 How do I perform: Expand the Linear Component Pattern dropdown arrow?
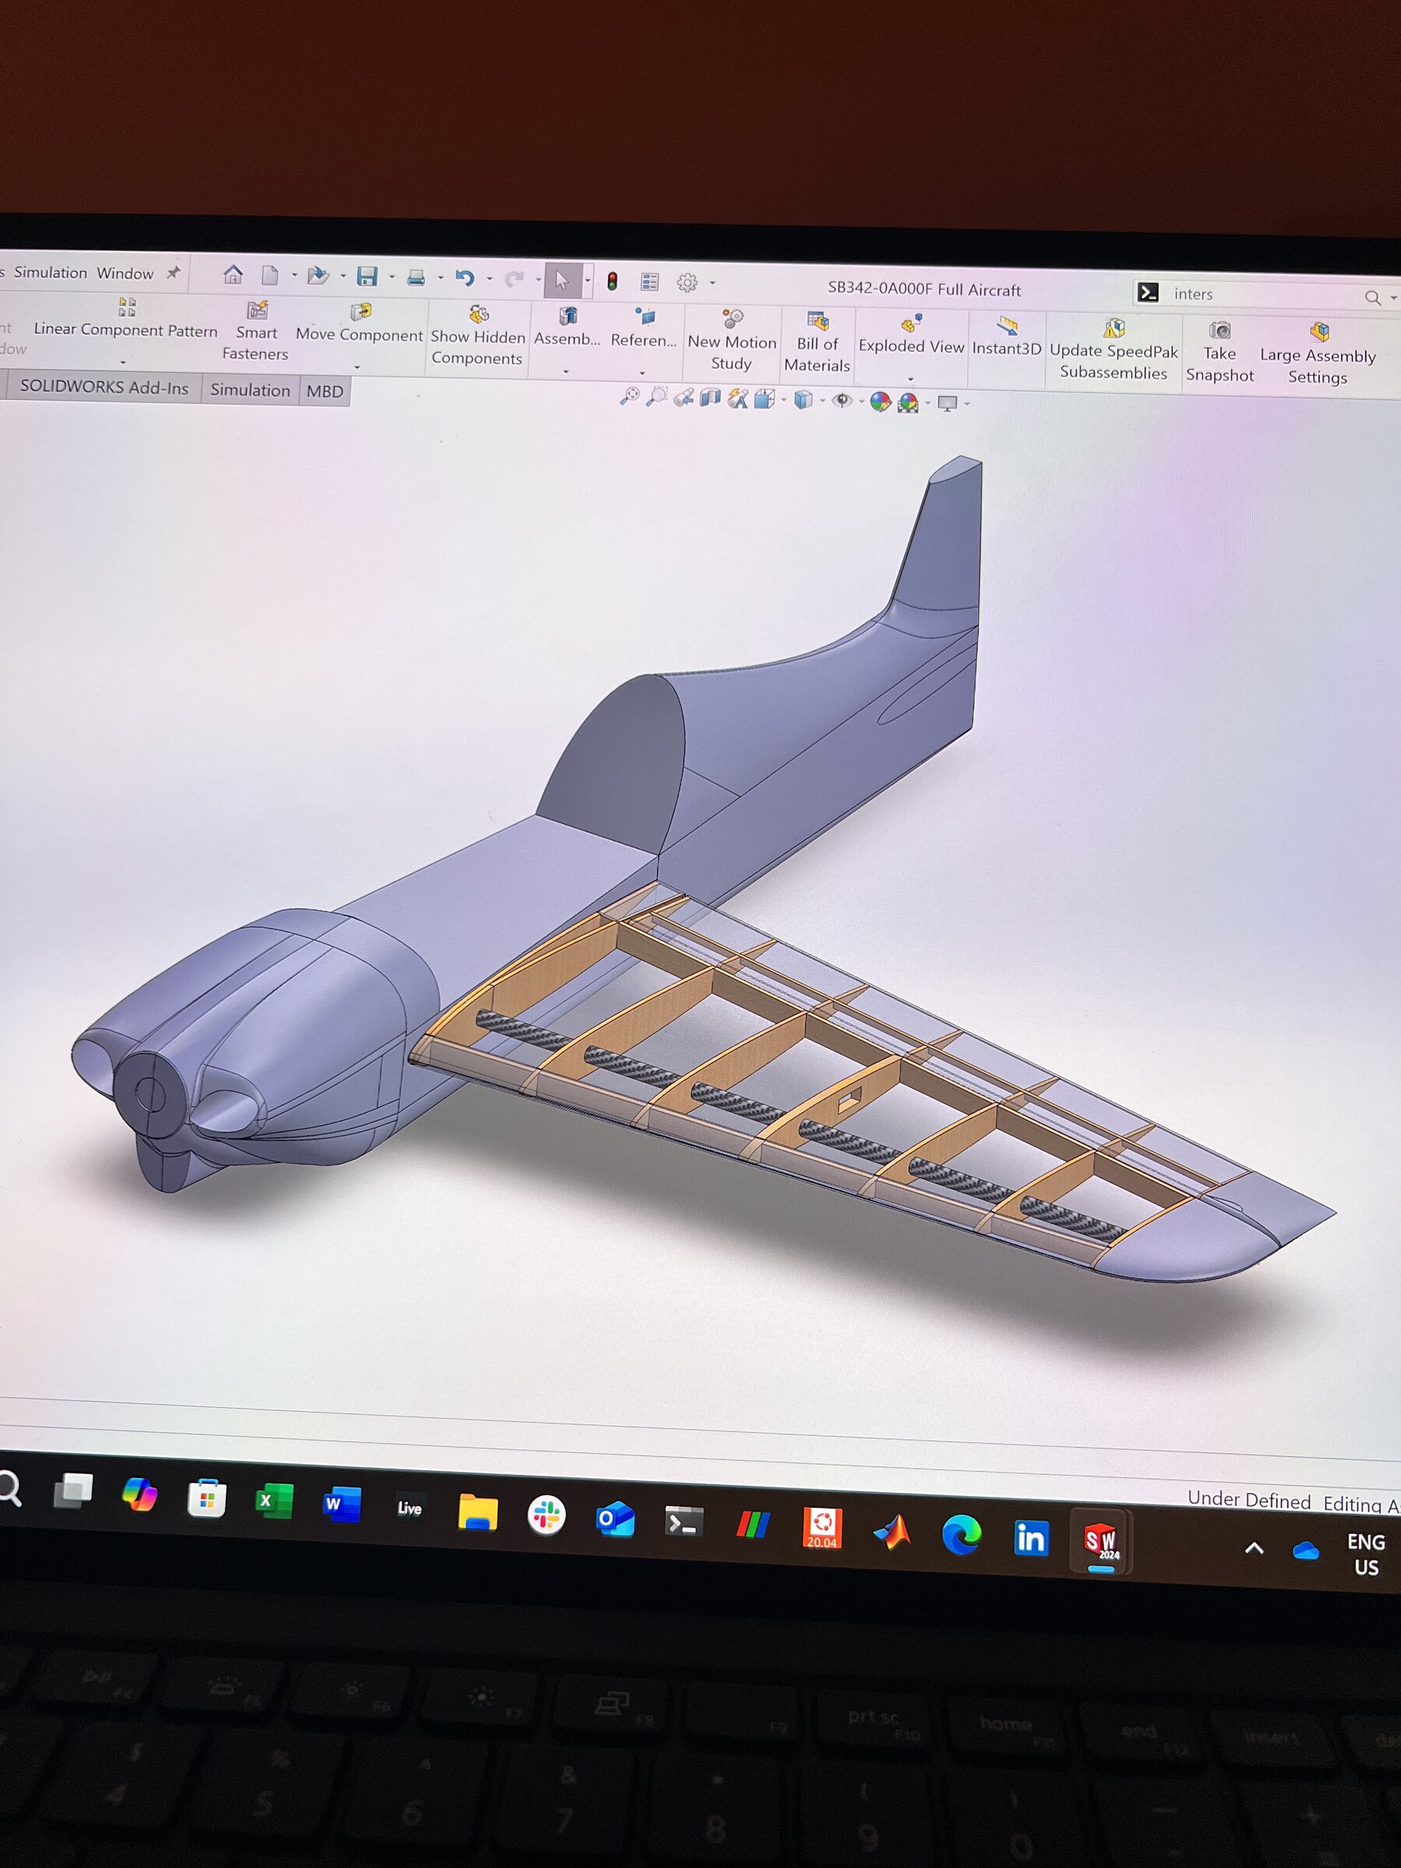click(x=123, y=362)
